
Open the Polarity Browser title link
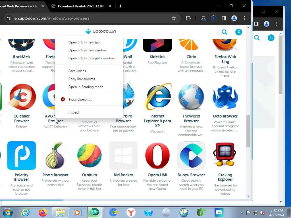(22, 177)
